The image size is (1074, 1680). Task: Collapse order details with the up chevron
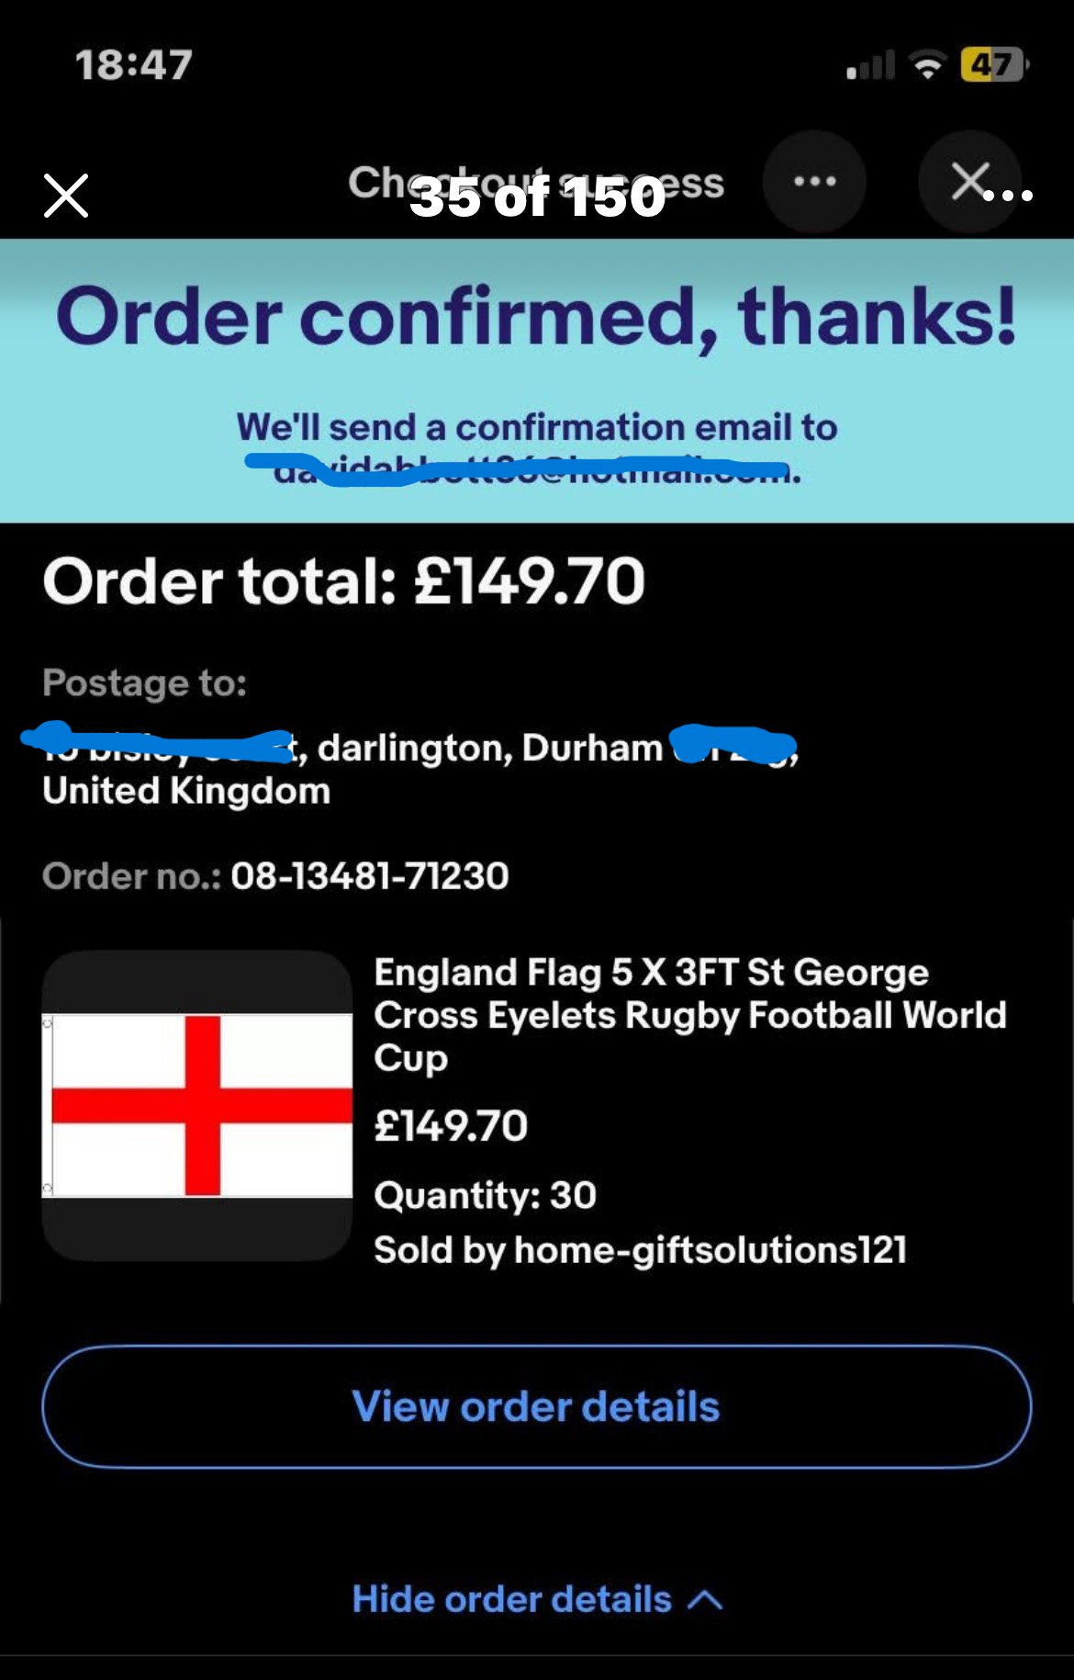pyautogui.click(x=705, y=1599)
